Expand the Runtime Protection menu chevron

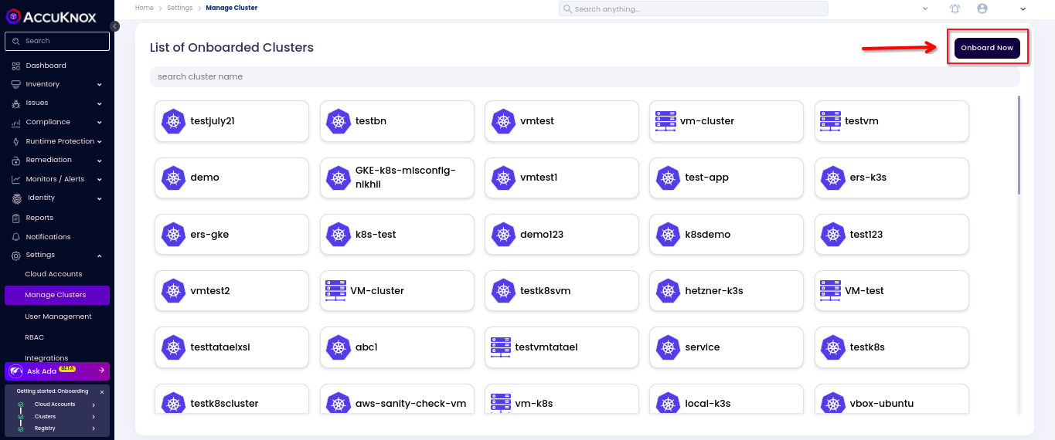point(100,142)
